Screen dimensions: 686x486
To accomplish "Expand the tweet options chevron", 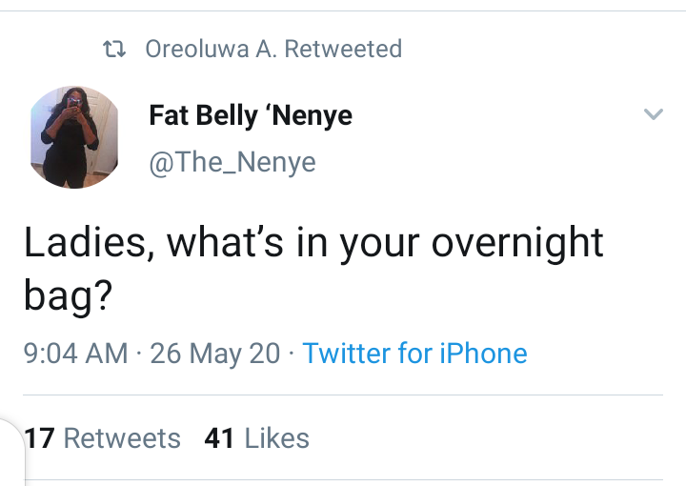I will 654,114.
